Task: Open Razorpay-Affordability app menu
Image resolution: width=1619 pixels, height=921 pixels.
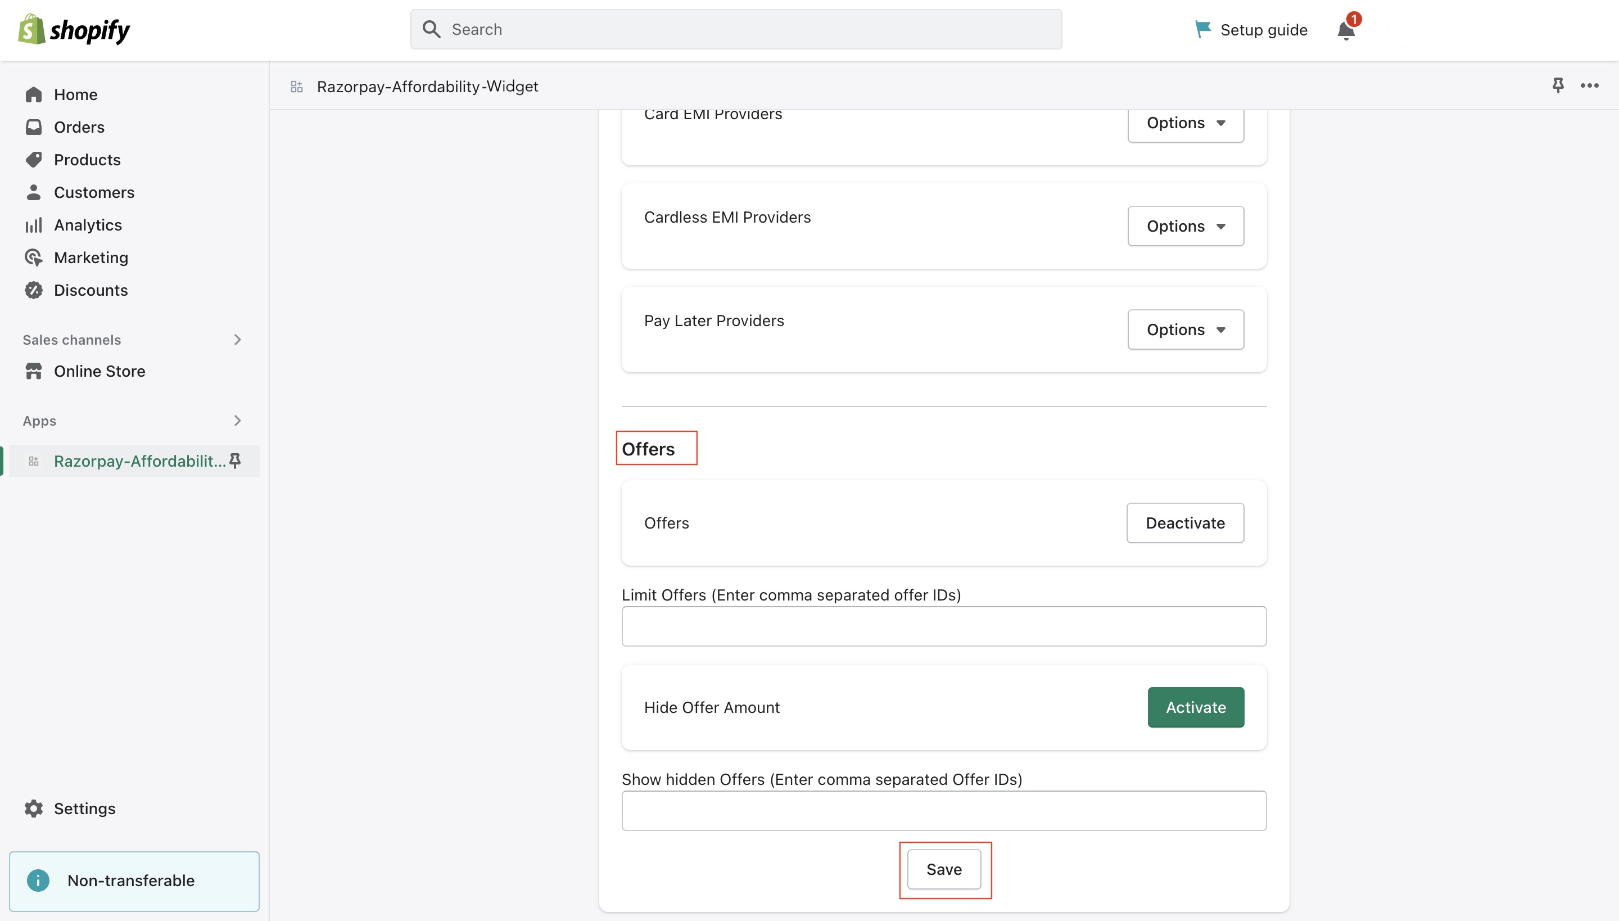Action: pyautogui.click(x=1590, y=85)
